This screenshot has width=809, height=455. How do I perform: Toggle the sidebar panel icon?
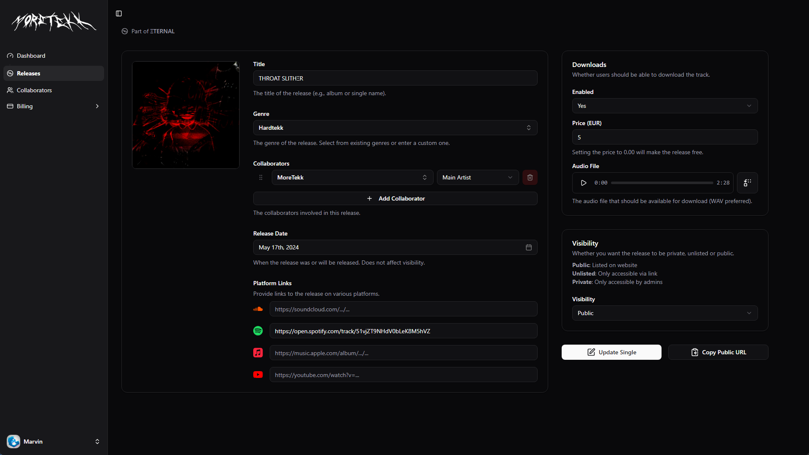pos(119,13)
